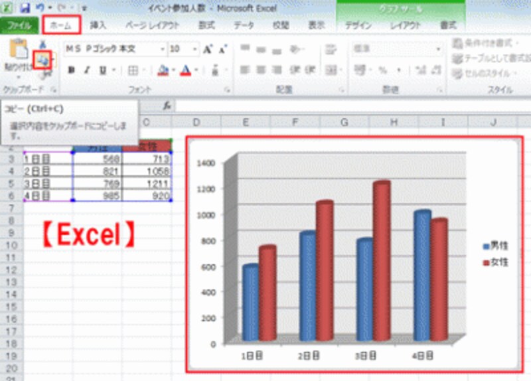This screenshot has height=381, width=531.
Task: Toggle Wrap Text icon
Action: click(x=330, y=49)
